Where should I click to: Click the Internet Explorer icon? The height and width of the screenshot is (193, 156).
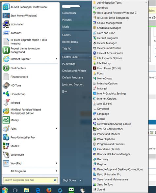coord(6,59)
